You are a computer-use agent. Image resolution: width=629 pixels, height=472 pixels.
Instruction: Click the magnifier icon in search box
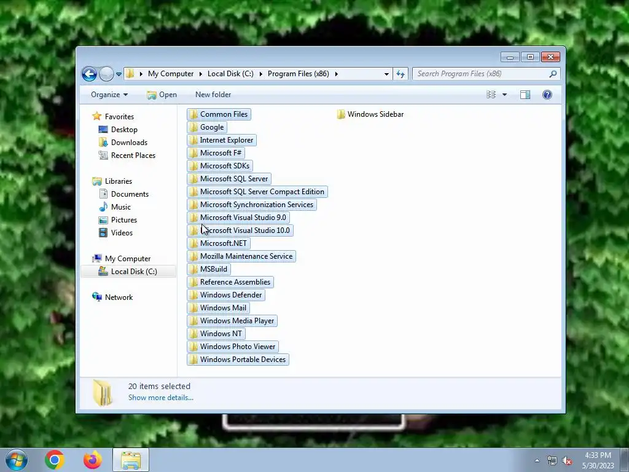[x=553, y=74]
